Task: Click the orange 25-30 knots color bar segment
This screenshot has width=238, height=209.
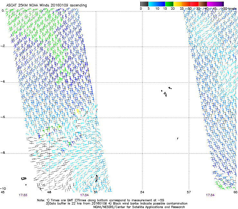Action: pos(186,4)
